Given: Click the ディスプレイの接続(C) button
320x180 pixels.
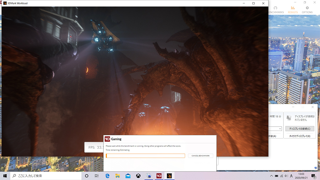Looking at the screenshot, I should point(300,129).
